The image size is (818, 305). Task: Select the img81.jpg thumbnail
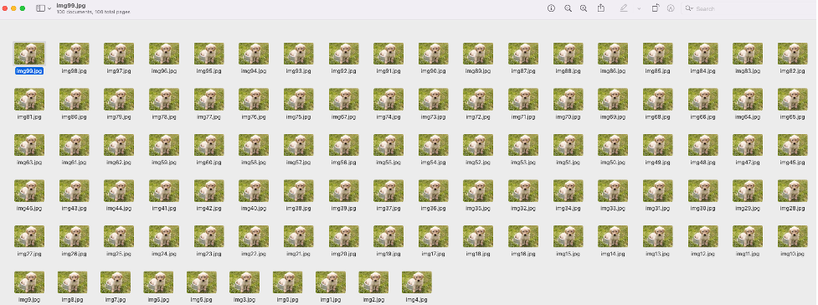[x=29, y=99]
